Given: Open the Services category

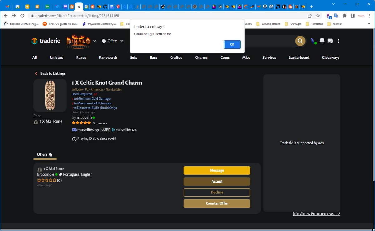Looking at the screenshot, I should tap(269, 58).
